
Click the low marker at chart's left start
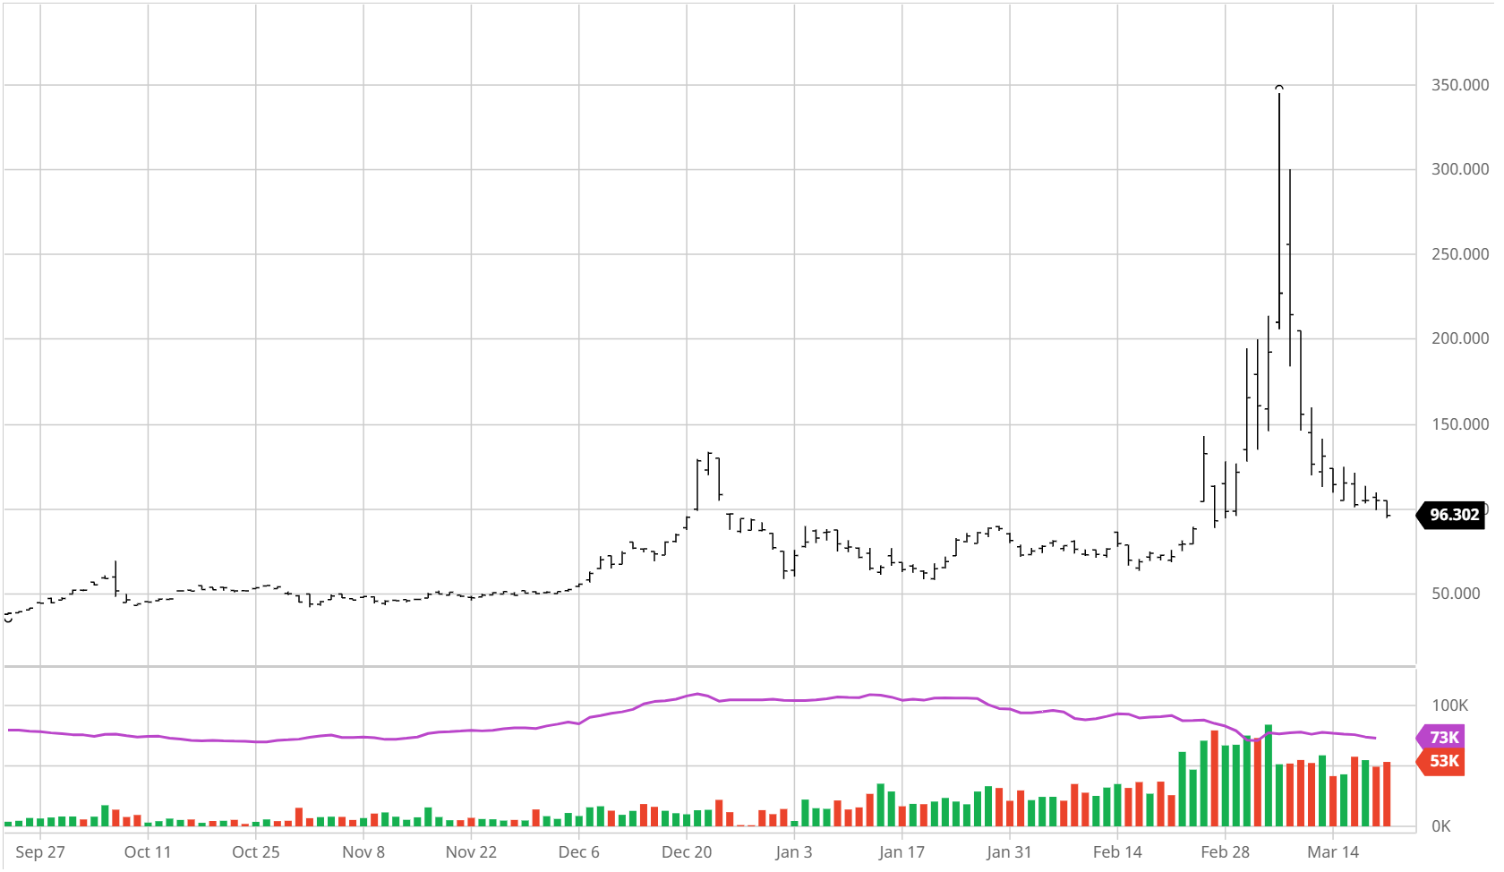pos(8,618)
